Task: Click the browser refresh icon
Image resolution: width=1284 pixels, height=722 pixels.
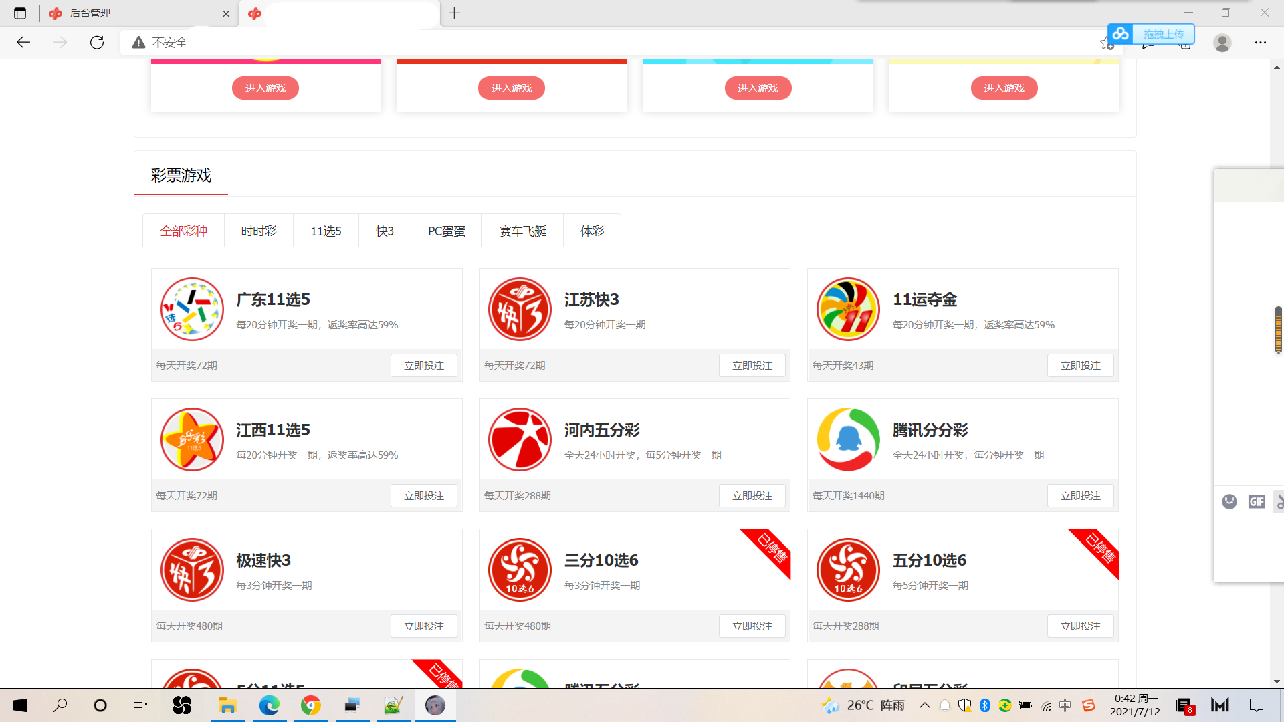Action: 97,43
